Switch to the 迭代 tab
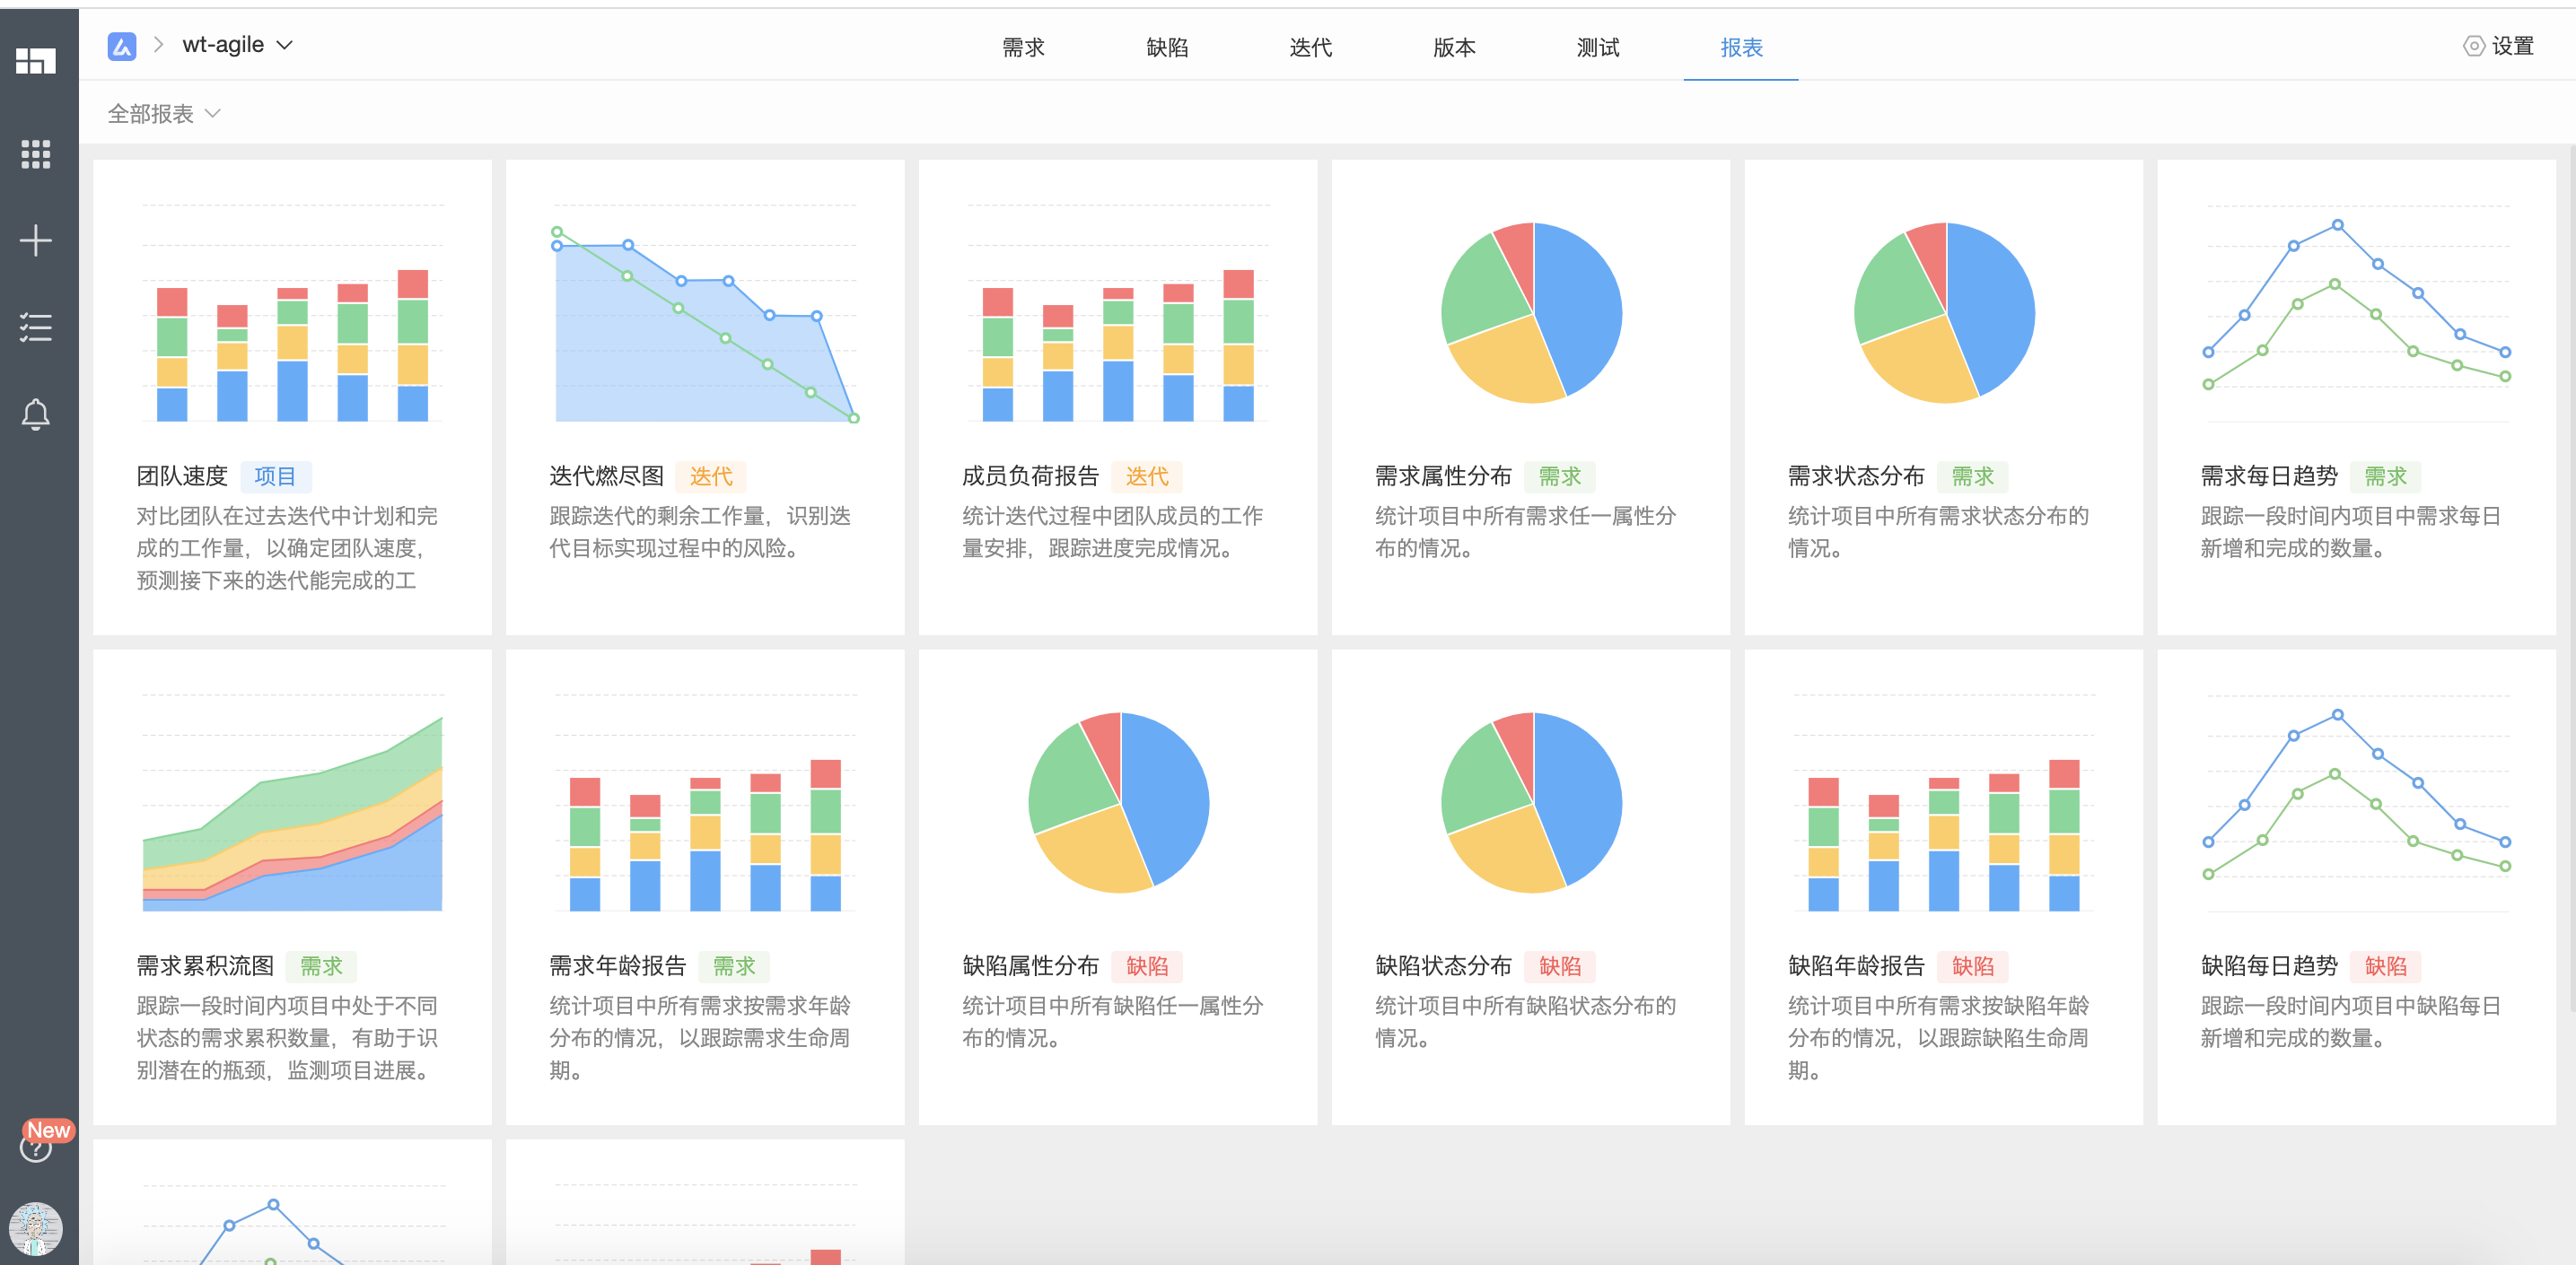The image size is (2576, 1265). (1310, 47)
